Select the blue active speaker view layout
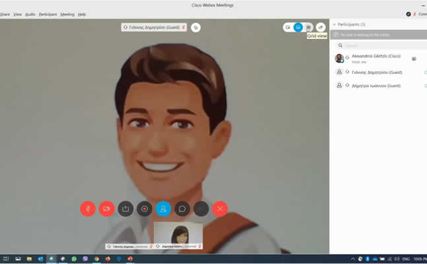The width and height of the screenshot is (427, 264). tap(298, 27)
